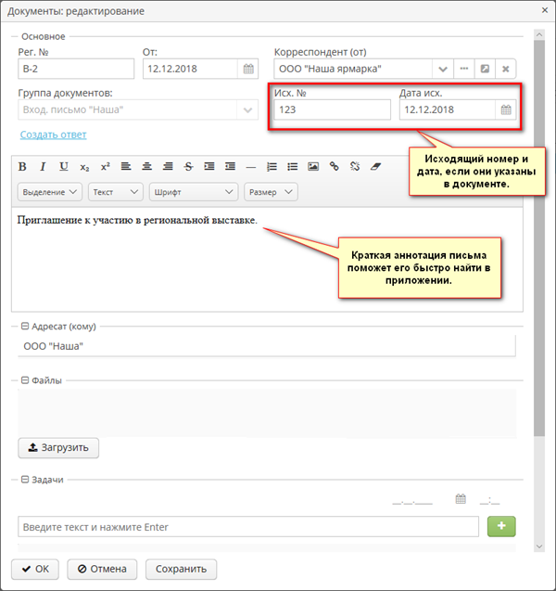Click the underline icon
This screenshot has width=556, height=591.
(x=64, y=167)
